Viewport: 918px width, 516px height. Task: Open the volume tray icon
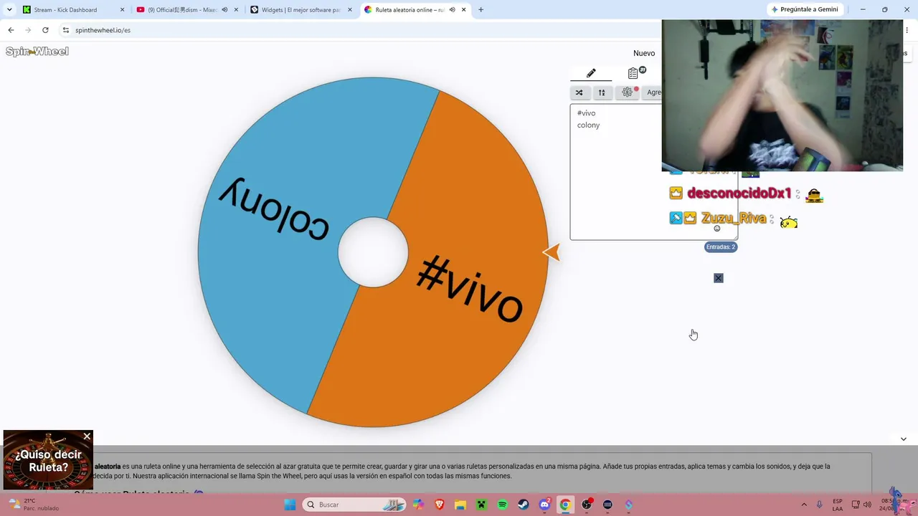tap(867, 505)
